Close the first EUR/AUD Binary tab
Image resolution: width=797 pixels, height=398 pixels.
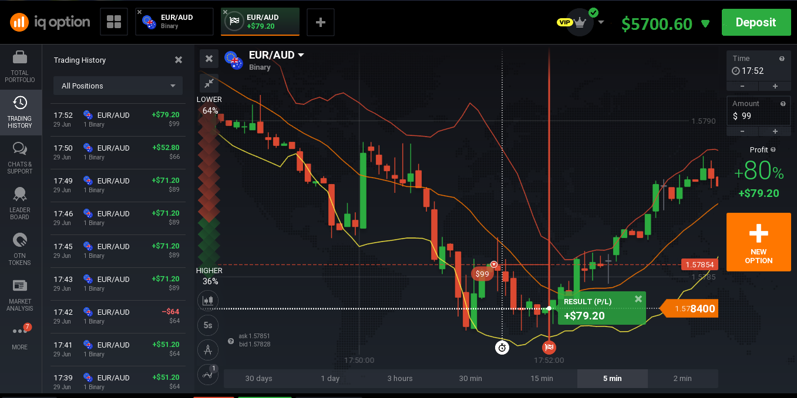click(139, 12)
